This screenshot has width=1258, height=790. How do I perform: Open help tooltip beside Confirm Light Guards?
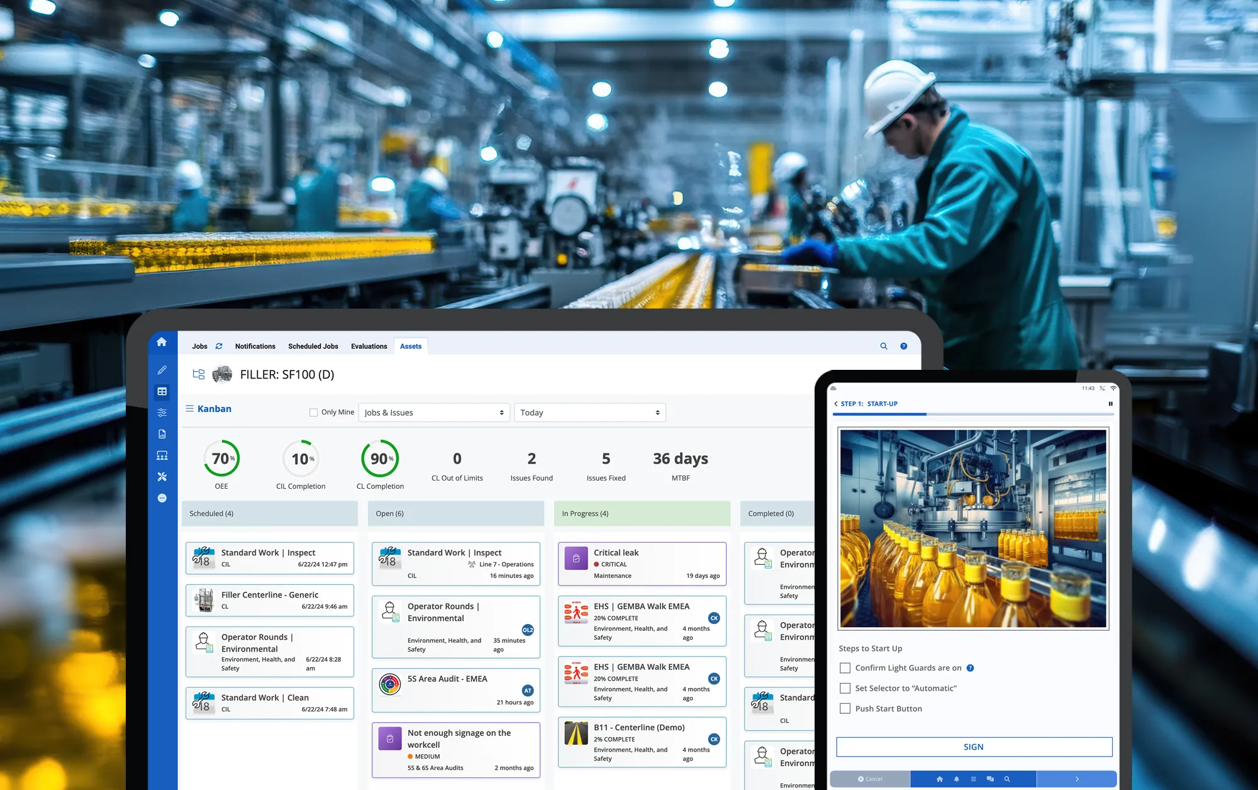pos(970,668)
